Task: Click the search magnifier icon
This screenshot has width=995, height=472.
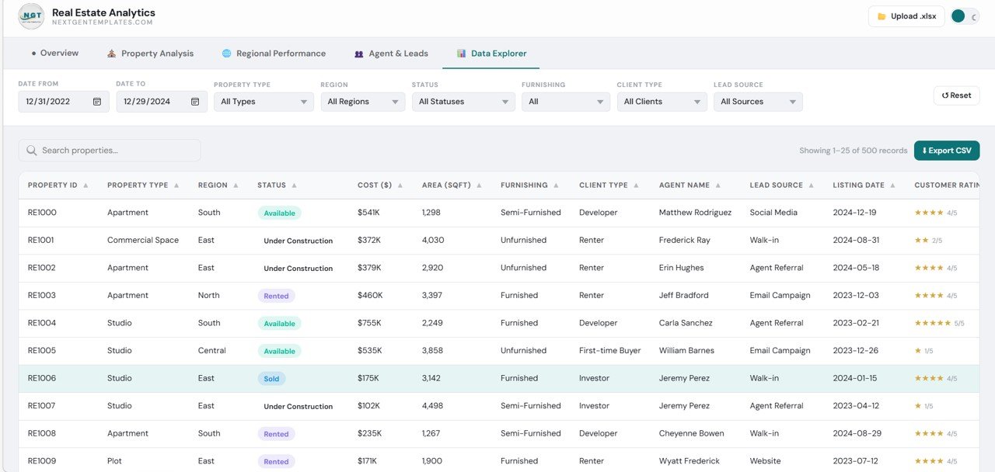Action: (x=31, y=150)
